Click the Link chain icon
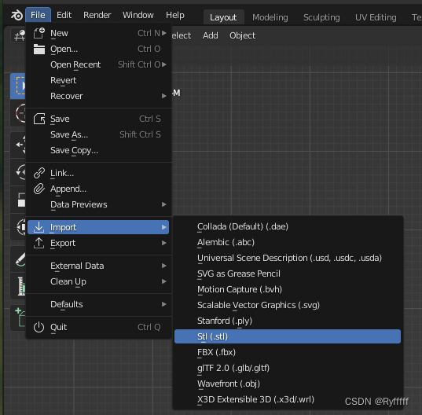 [39, 173]
